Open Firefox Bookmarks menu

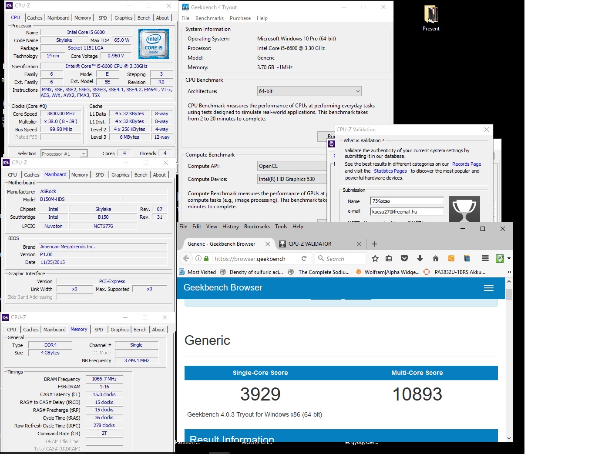(x=257, y=227)
